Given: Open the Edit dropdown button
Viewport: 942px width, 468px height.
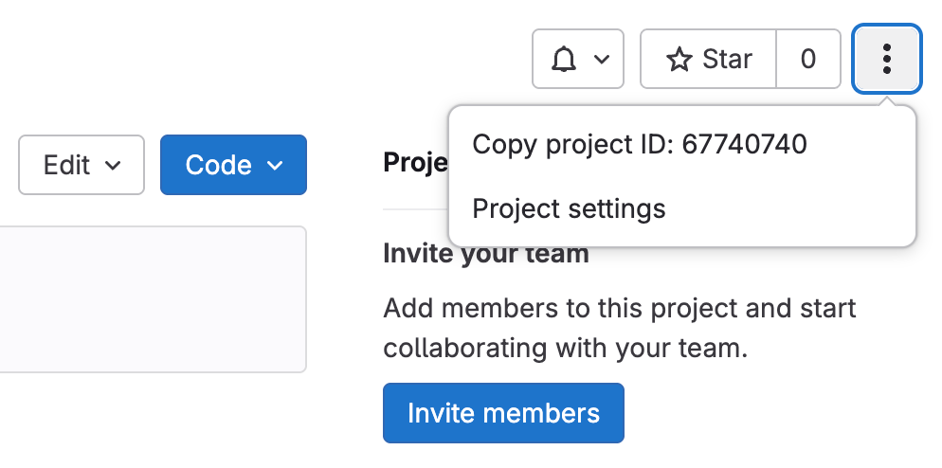Looking at the screenshot, I should (82, 165).
